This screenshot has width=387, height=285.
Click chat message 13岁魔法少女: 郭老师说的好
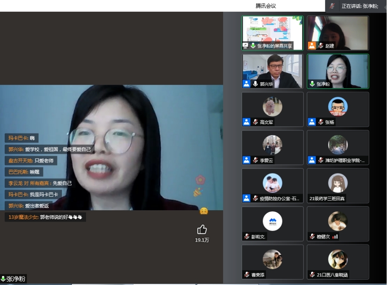(45, 217)
